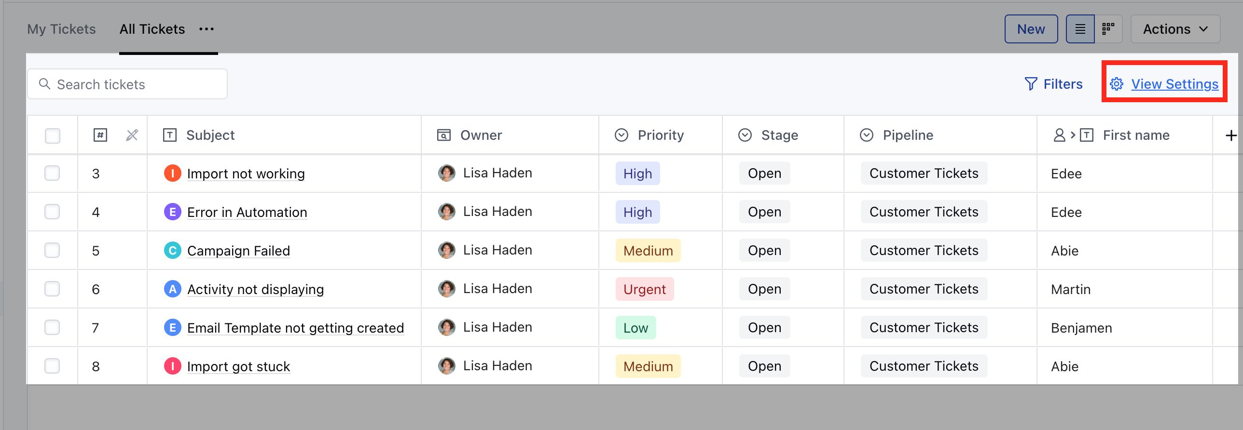Click the add column plus icon
Image resolution: width=1243 pixels, height=430 pixels.
point(1231,135)
